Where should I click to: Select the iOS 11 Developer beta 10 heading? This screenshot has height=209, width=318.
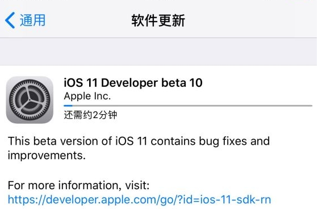click(133, 83)
